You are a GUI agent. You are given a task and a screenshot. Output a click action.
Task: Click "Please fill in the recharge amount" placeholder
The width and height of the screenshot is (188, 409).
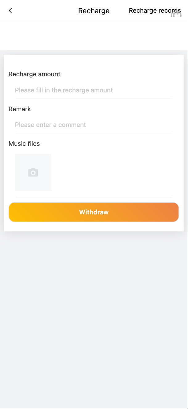64,90
